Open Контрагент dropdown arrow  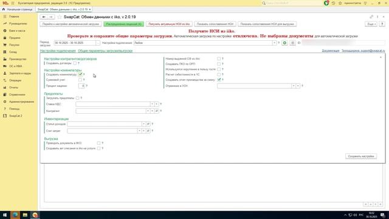[148, 111]
